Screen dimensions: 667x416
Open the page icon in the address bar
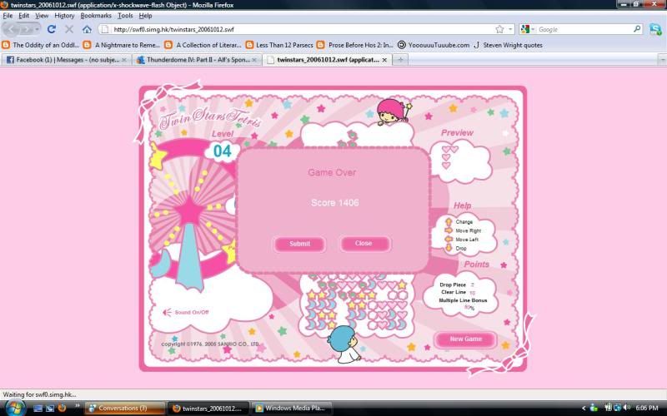[x=106, y=29]
